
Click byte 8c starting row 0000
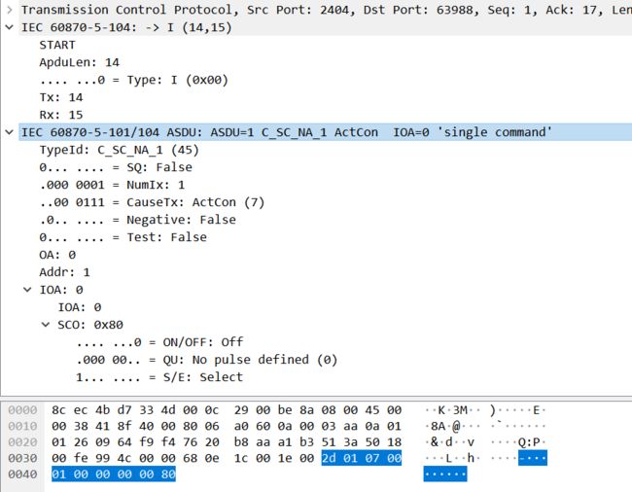[58, 410]
